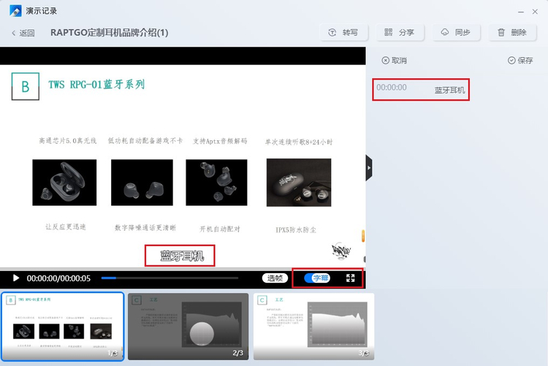Select slide thumbnail 3/3
Image resolution: width=548 pixels, height=366 pixels.
tap(314, 326)
